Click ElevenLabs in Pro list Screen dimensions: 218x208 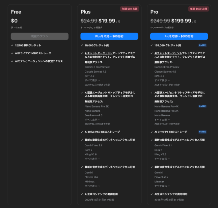click(161, 177)
